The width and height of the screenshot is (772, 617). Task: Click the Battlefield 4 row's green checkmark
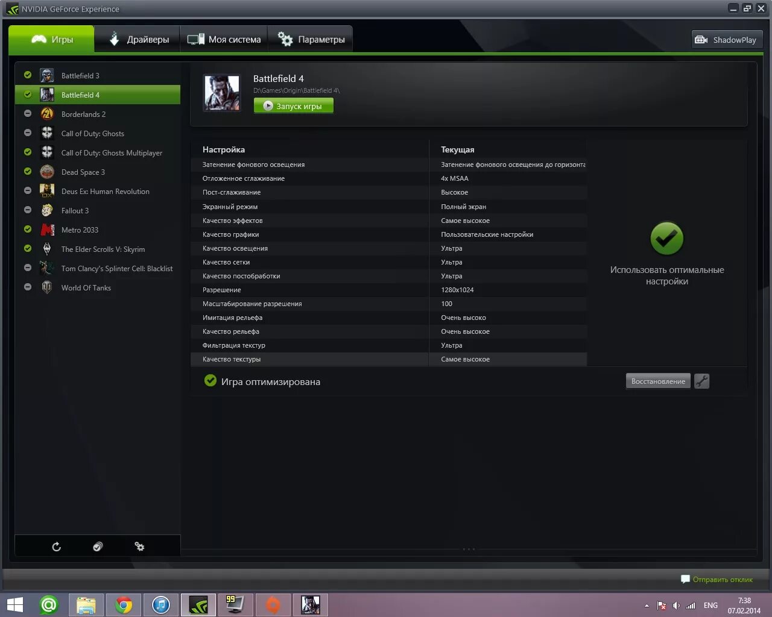[28, 94]
